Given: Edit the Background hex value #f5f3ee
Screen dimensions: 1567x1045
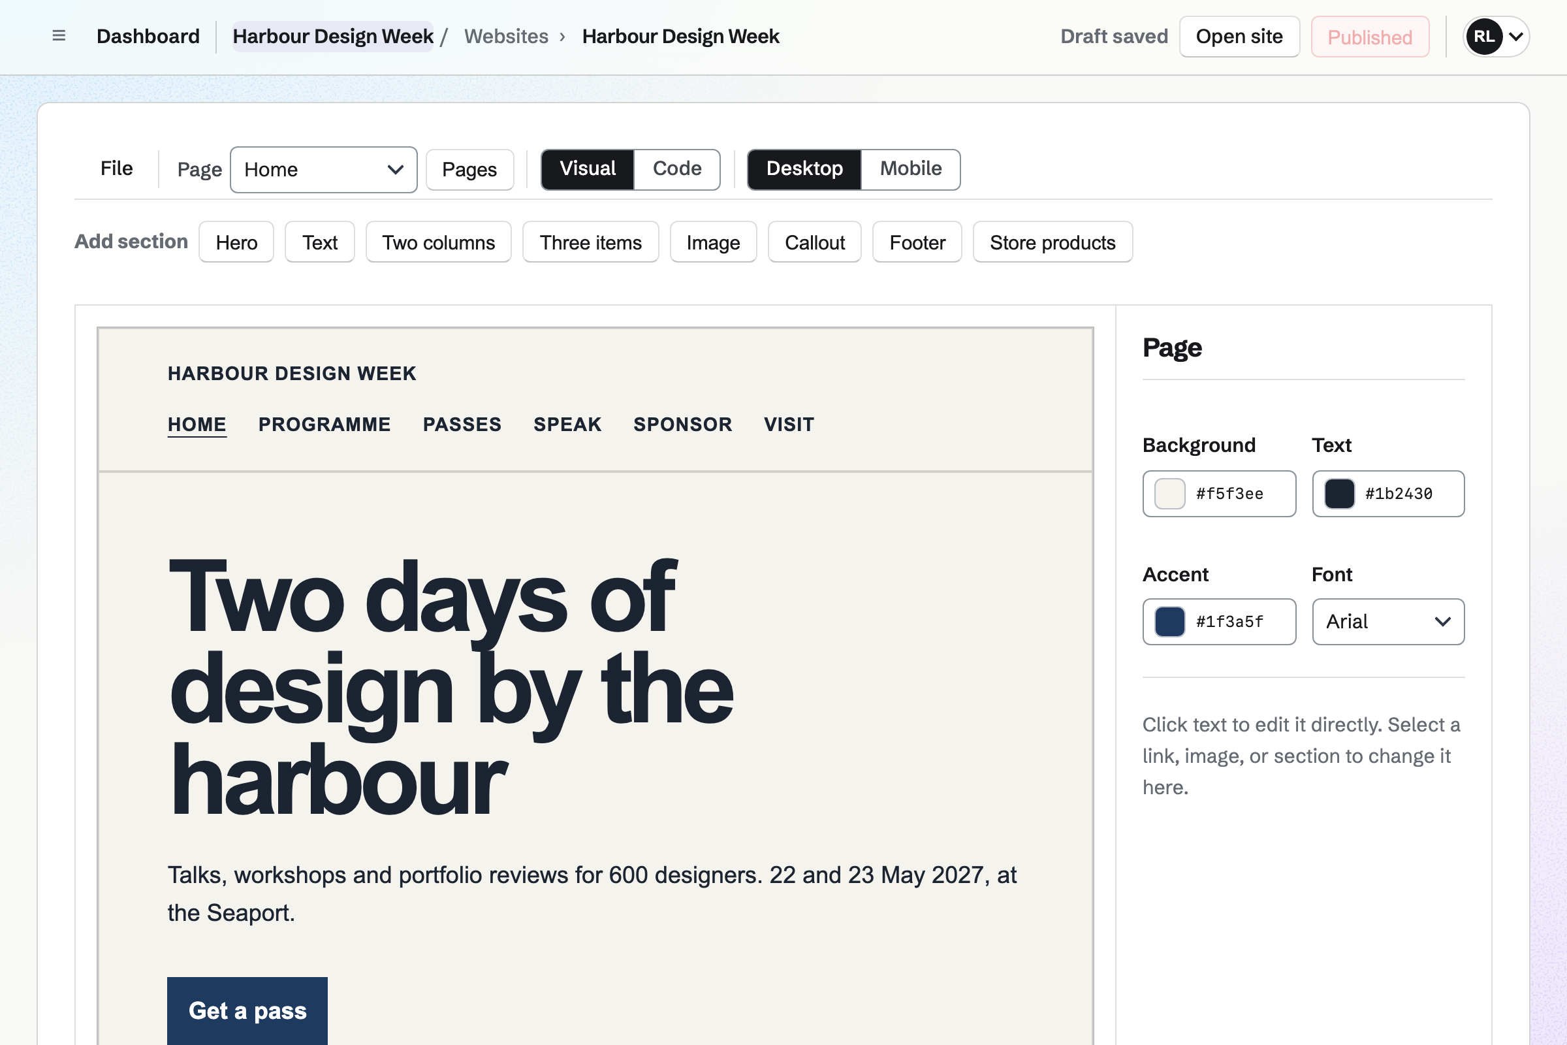Looking at the screenshot, I should 1230,494.
